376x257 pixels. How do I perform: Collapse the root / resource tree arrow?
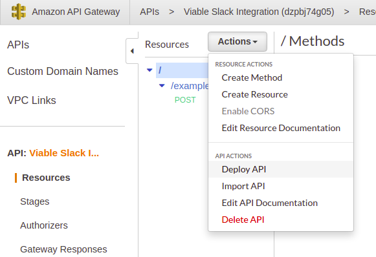(x=149, y=70)
